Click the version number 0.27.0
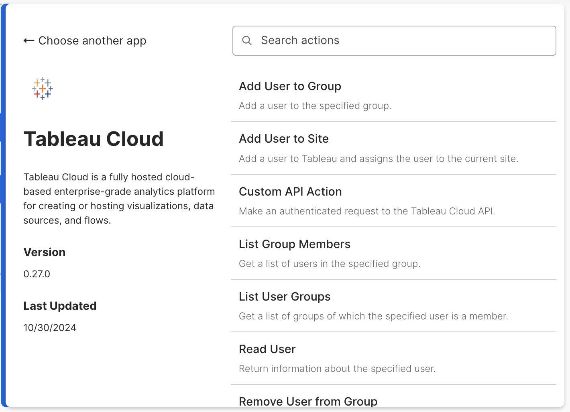The height and width of the screenshot is (412, 570). pyautogui.click(x=37, y=274)
